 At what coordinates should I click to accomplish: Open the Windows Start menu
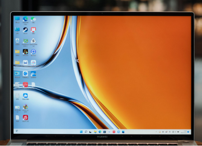pyautogui.click(x=81, y=132)
